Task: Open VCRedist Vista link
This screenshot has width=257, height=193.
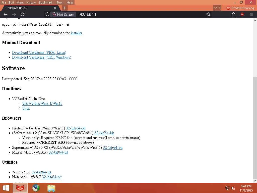Action: (26, 108)
